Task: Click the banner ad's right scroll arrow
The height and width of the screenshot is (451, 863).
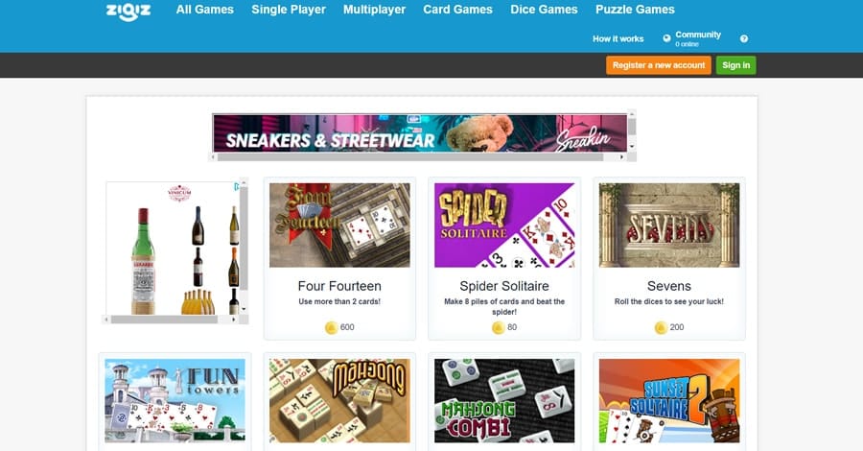Action: coord(621,157)
